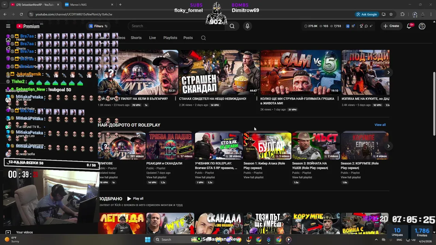Bookmark this page with star icon
Viewport: 436px width, 245px height.
(x=391, y=14)
